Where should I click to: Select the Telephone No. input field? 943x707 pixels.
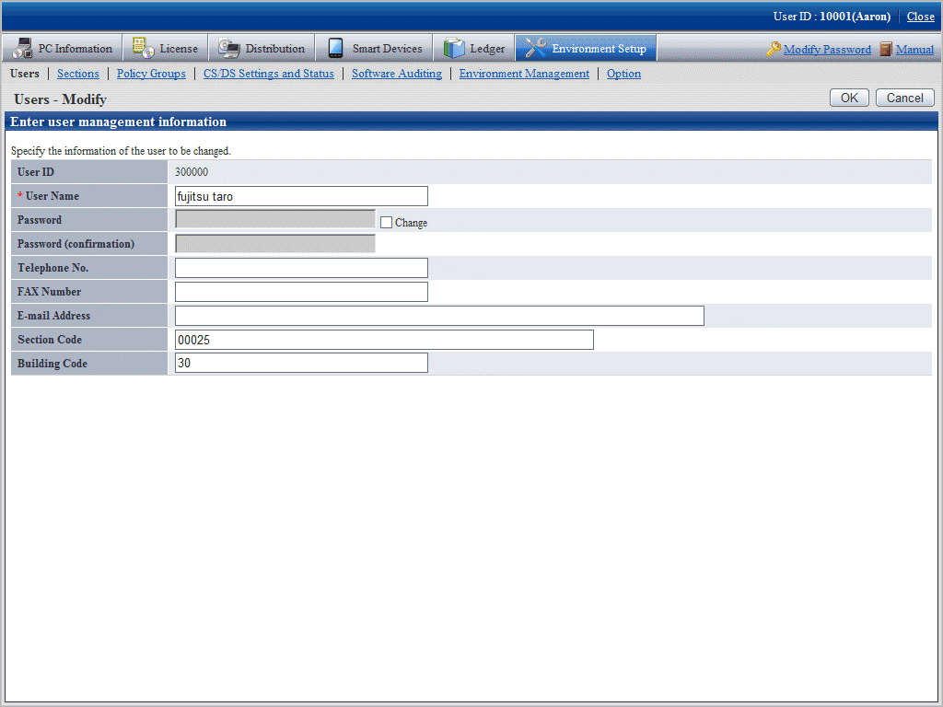(x=301, y=268)
